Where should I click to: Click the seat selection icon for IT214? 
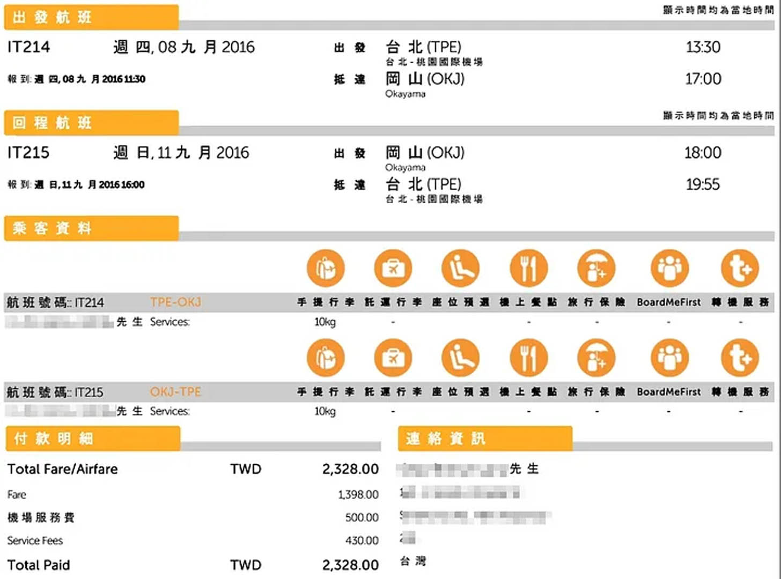point(461,268)
